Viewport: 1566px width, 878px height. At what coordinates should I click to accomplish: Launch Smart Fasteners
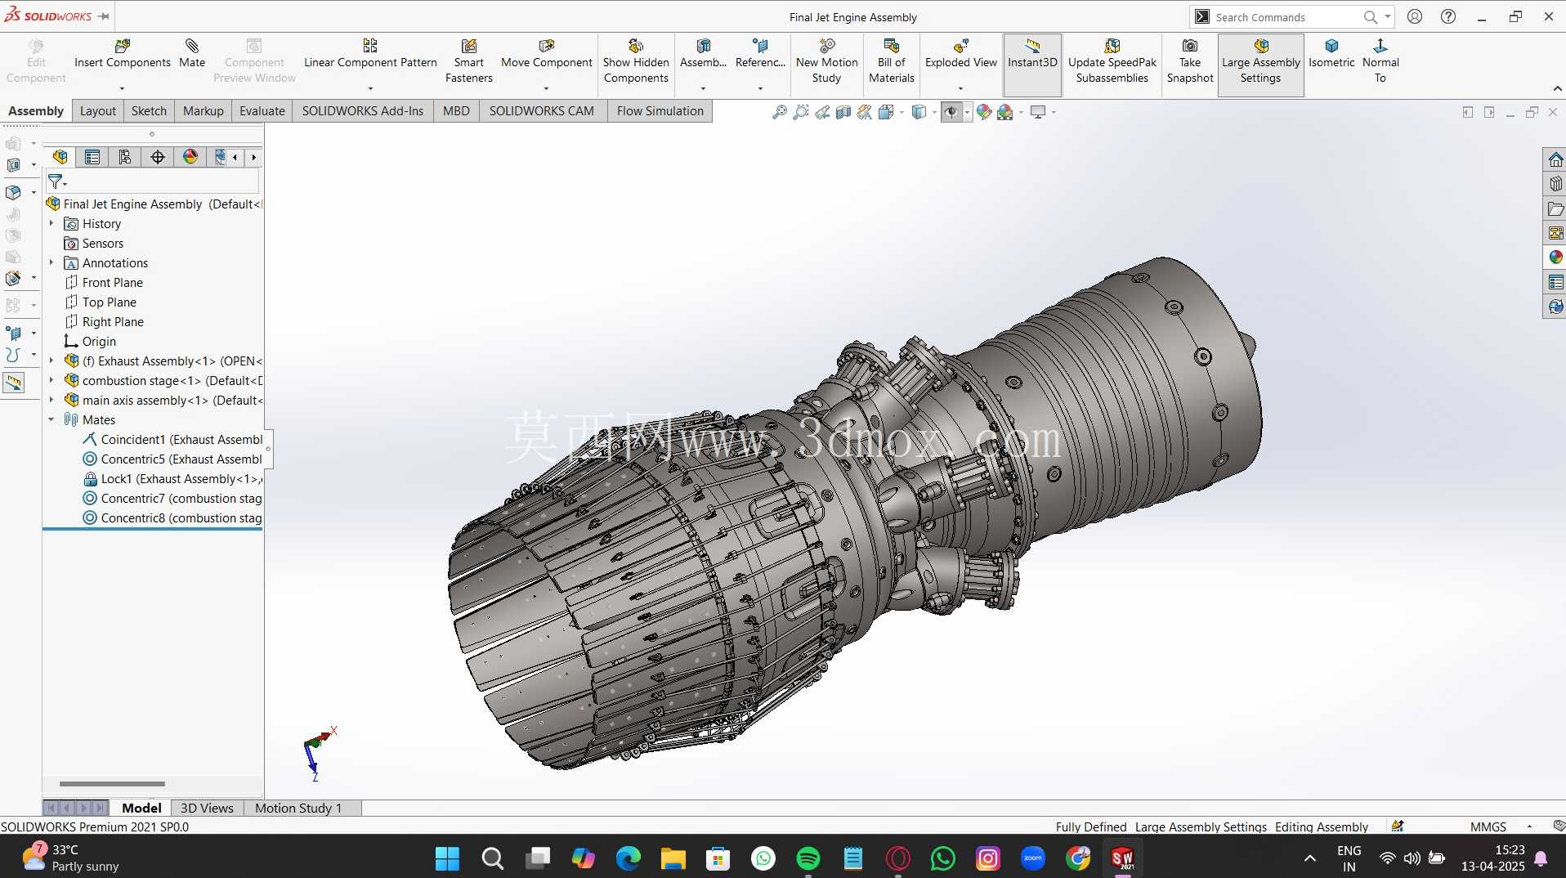tap(469, 61)
